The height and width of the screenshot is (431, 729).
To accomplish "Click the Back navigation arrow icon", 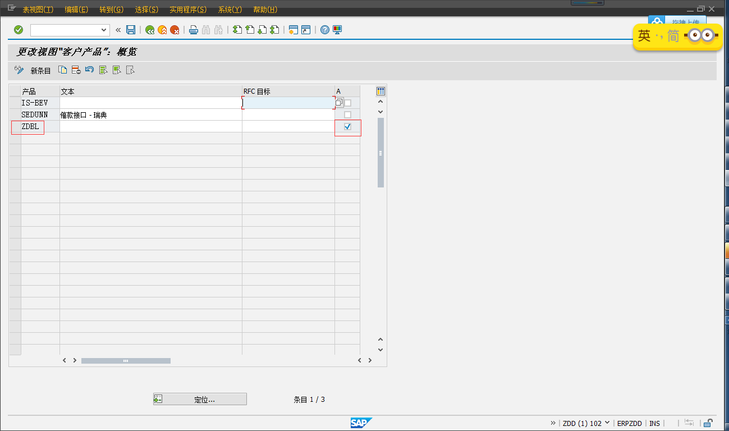I will (x=150, y=30).
